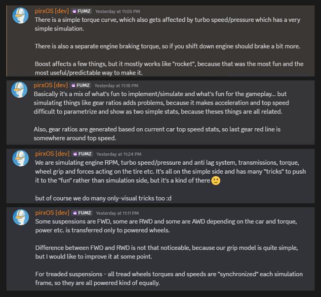The image size is (321, 297).
Task: Click pirxOS avatar on the 11:05 PM message
Action: click(20, 16)
